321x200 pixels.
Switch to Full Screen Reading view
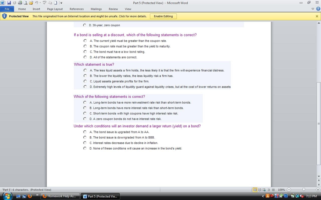tap(260, 189)
